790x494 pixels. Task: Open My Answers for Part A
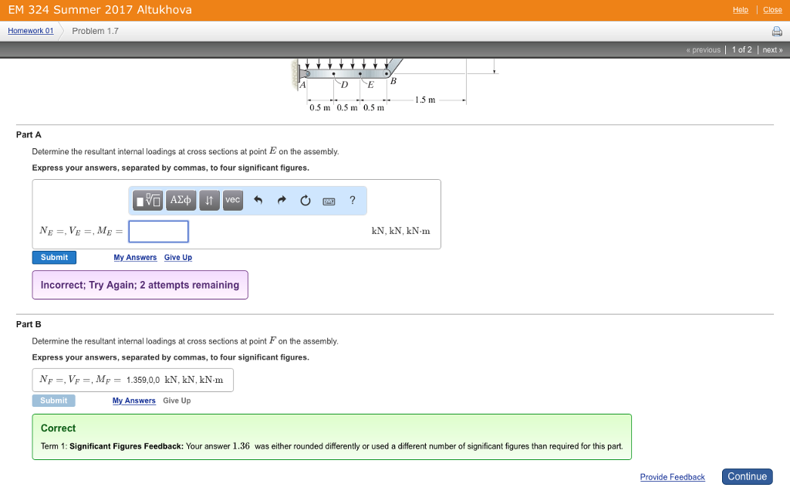(x=135, y=257)
